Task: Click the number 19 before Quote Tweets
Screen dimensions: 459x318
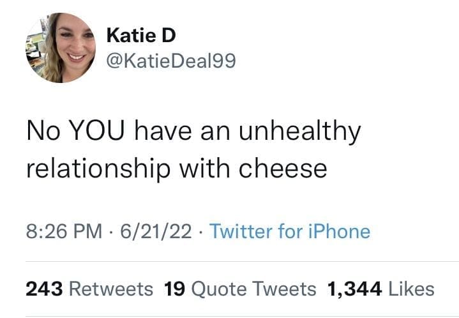Action: click(174, 289)
